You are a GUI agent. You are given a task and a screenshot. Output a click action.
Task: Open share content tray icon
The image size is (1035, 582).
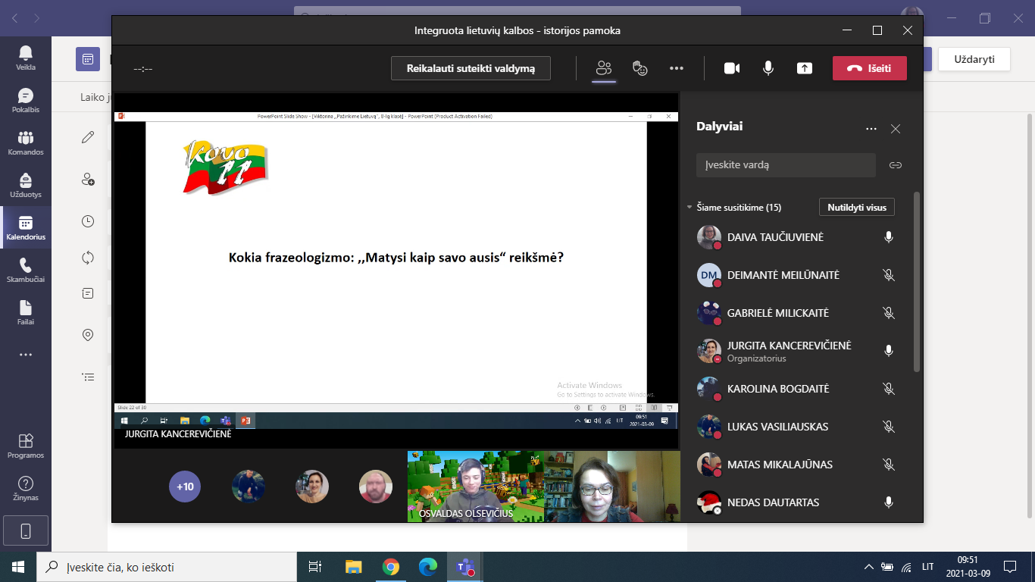click(805, 68)
